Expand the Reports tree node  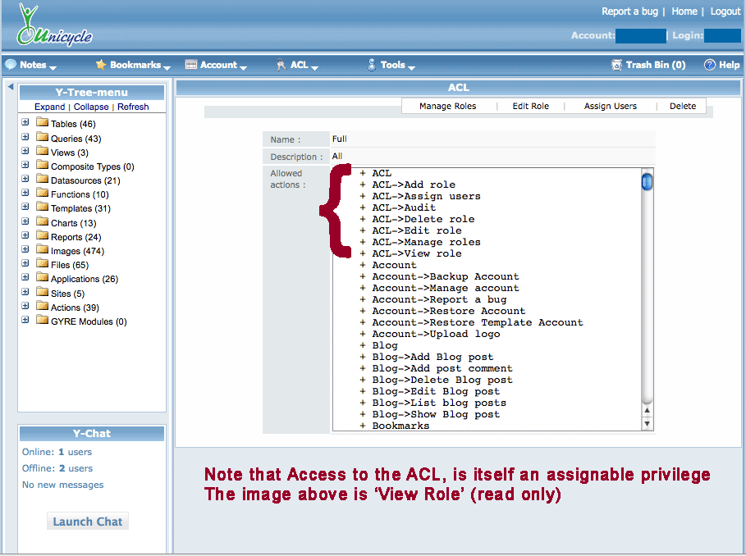(25, 236)
